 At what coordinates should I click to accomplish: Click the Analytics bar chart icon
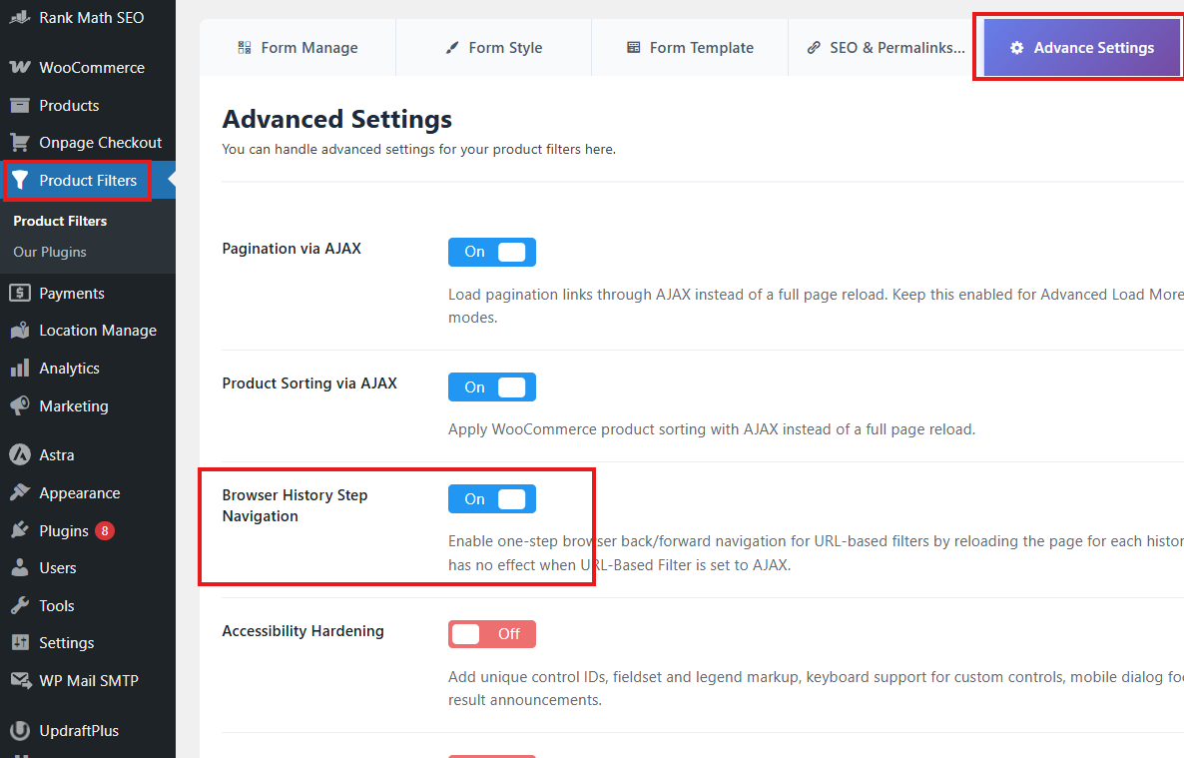coord(19,369)
